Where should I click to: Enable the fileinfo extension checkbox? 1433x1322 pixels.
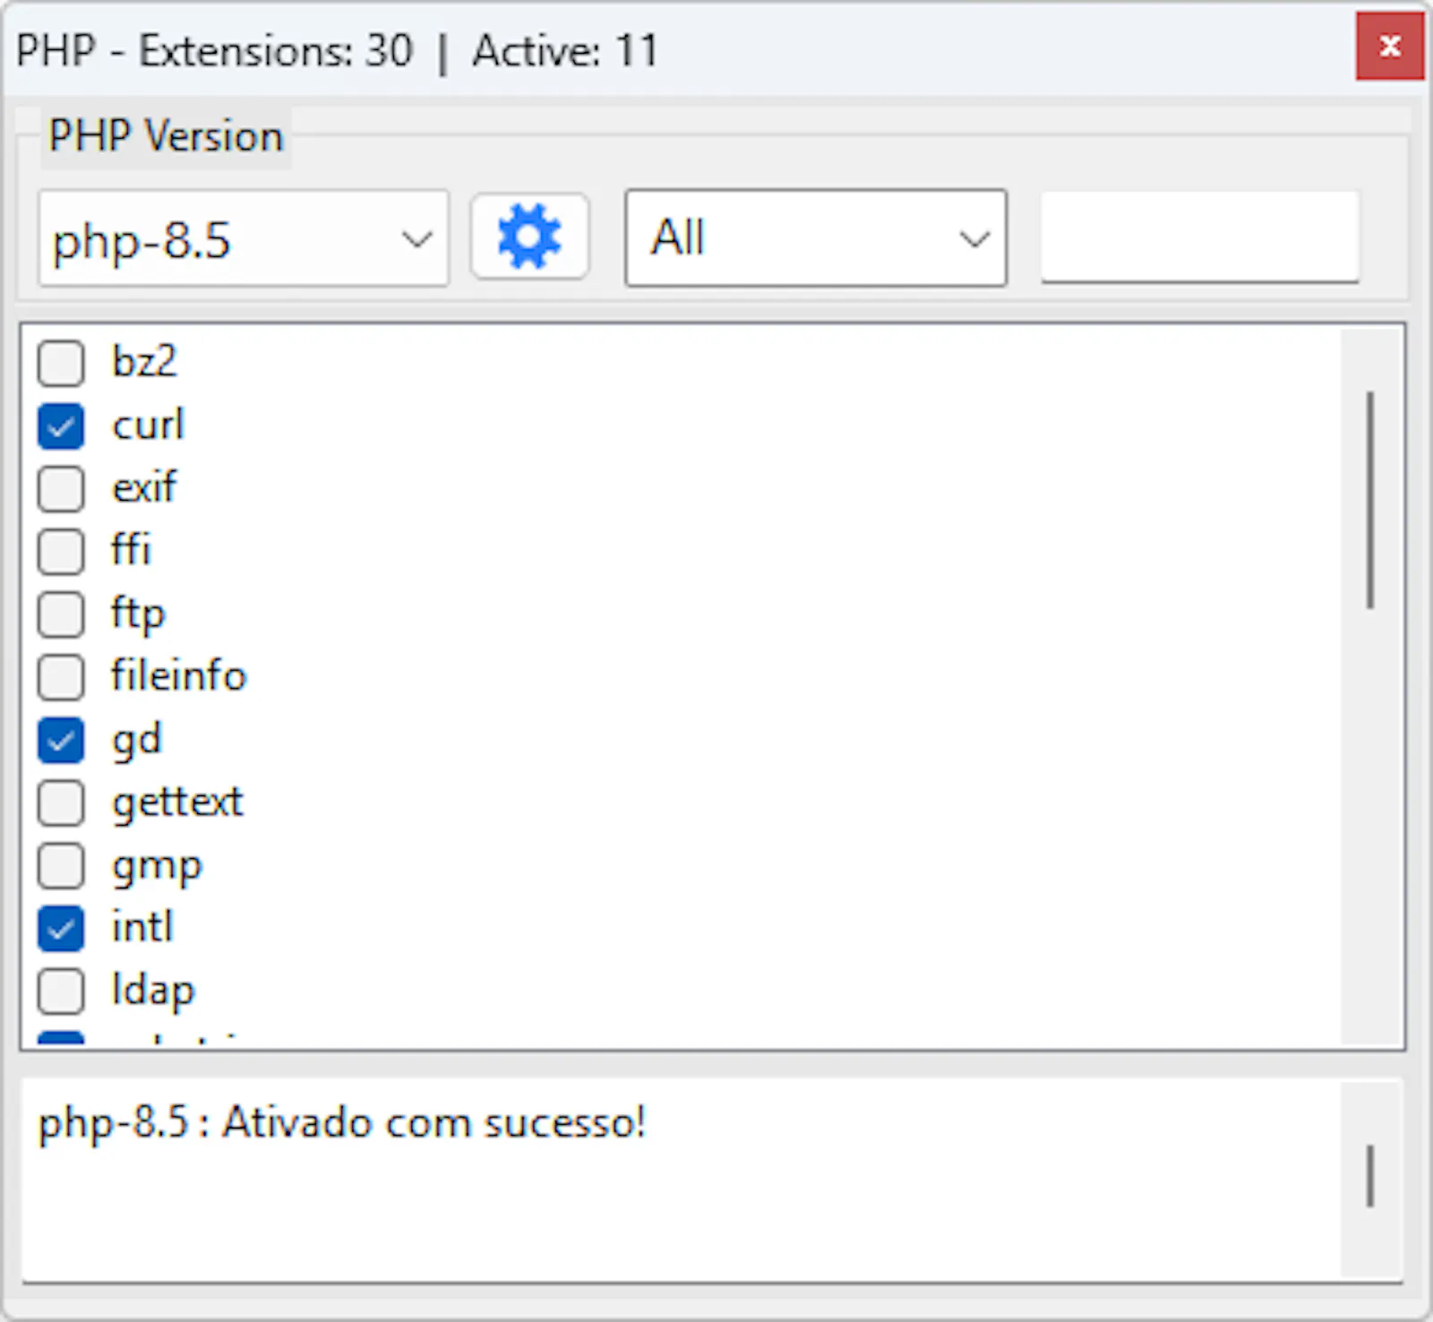[x=61, y=677]
